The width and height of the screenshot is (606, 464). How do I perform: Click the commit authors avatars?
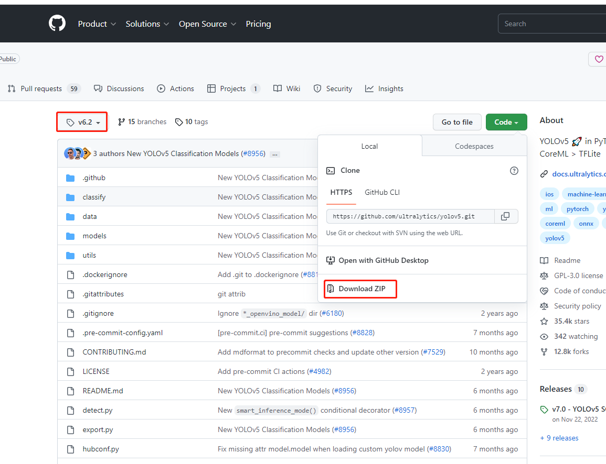pos(77,153)
